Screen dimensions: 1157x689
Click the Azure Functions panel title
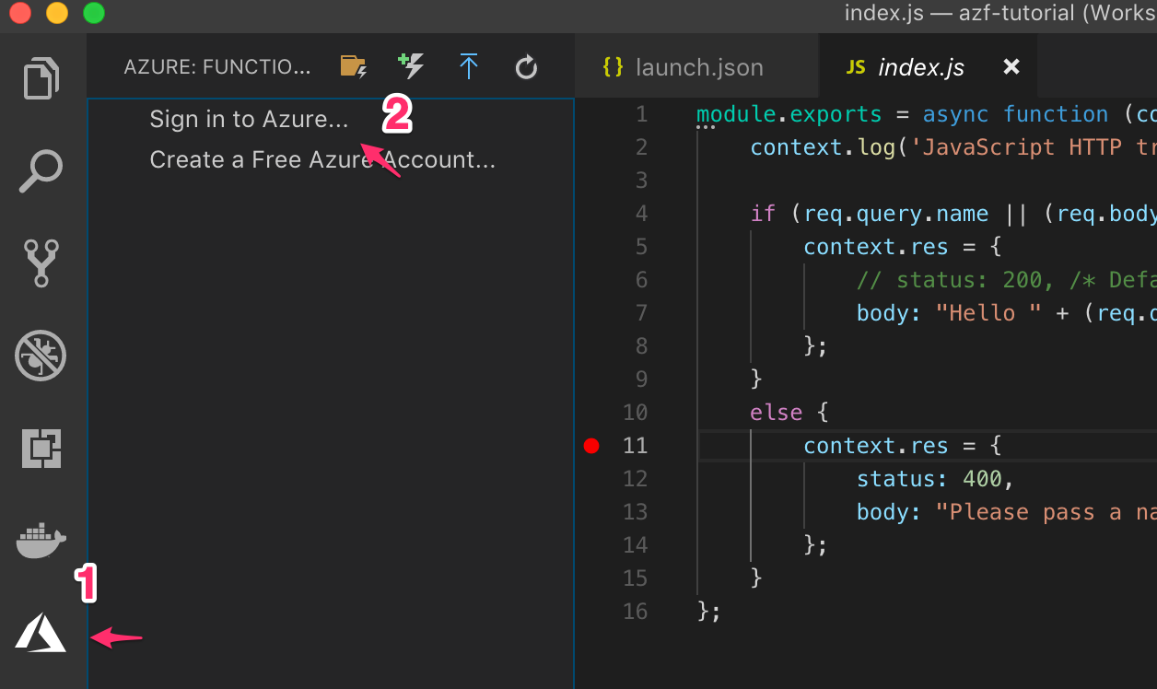[x=217, y=67]
